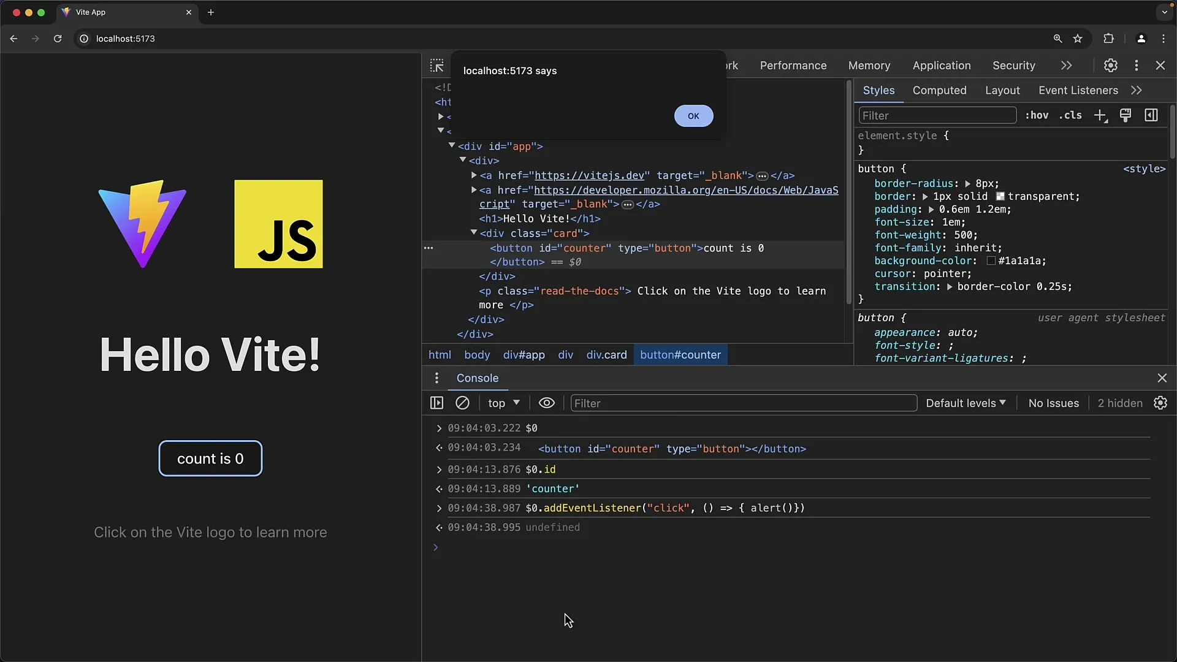Screen dimensions: 1177x662
Task: Click the more options icon in console panel
Action: pyautogui.click(x=436, y=378)
